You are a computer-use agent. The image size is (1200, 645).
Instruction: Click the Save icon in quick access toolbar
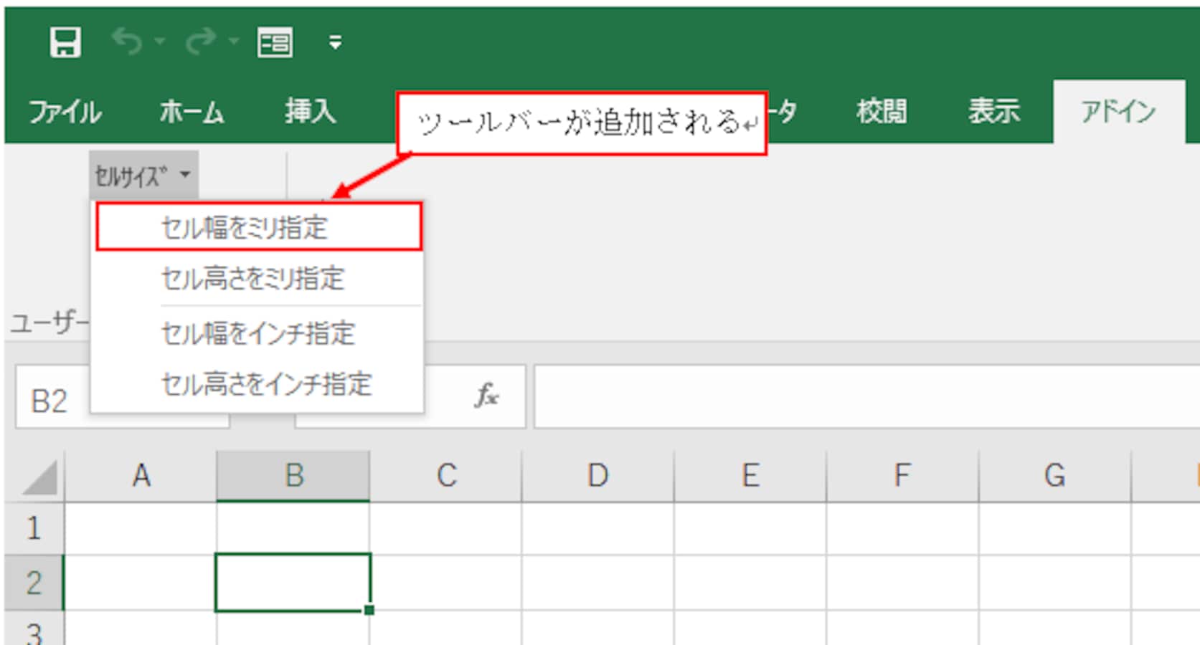click(x=65, y=42)
